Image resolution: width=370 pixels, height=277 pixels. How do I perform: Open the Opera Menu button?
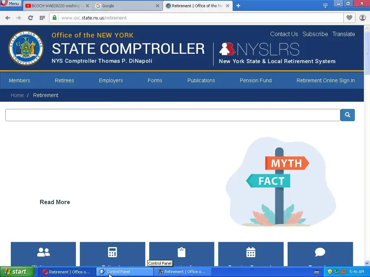click(11, 4)
